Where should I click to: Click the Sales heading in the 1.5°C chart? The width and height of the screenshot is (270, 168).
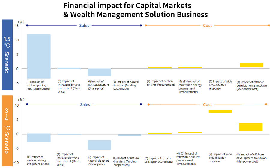click(84, 25)
